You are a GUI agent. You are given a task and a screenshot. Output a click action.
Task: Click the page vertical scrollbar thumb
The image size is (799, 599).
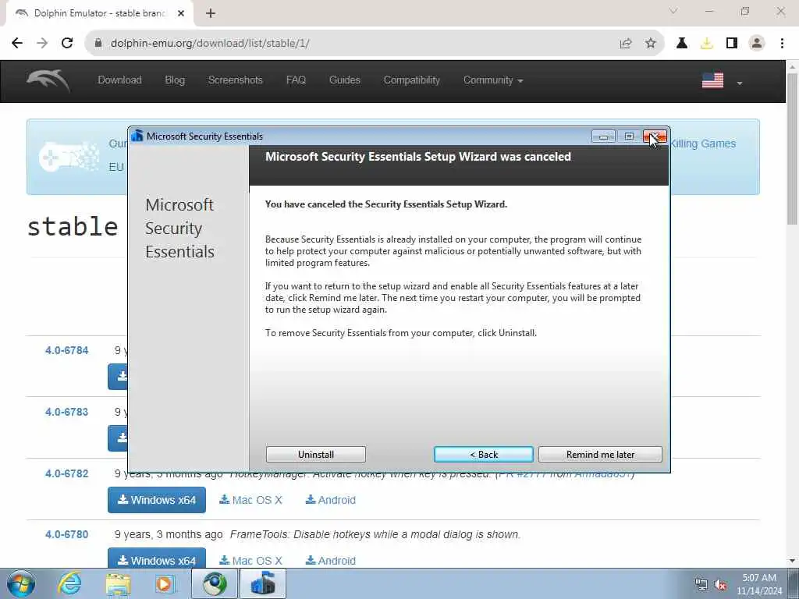coord(793,149)
